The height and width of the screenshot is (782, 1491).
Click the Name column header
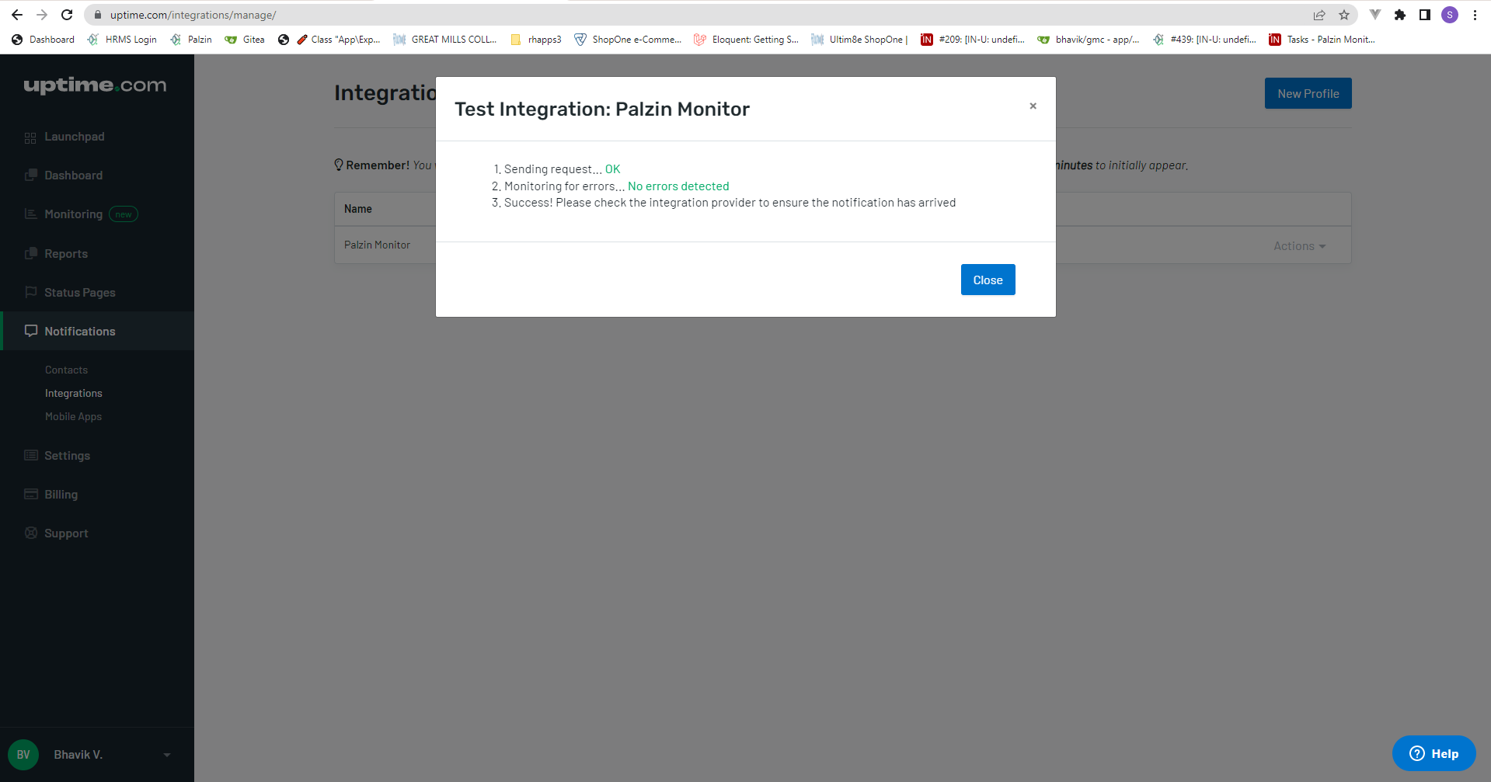pyautogui.click(x=357, y=209)
